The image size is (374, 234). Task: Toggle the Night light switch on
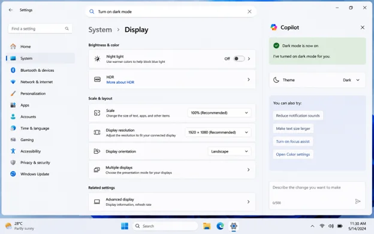(239, 59)
